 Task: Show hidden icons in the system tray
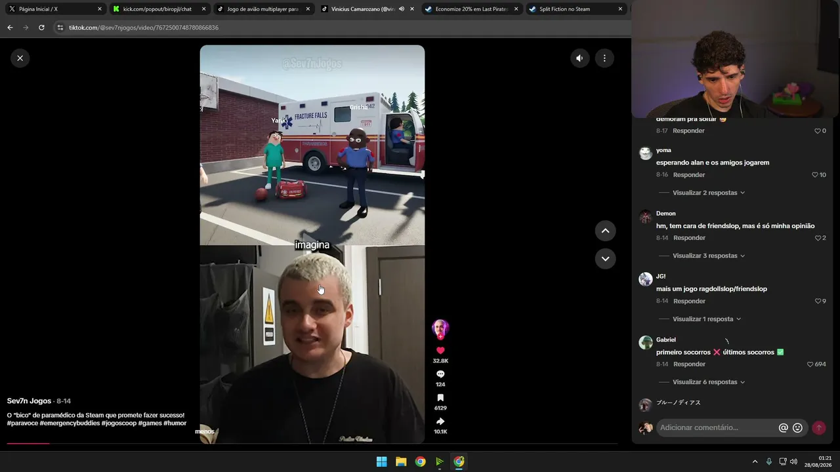(755, 462)
